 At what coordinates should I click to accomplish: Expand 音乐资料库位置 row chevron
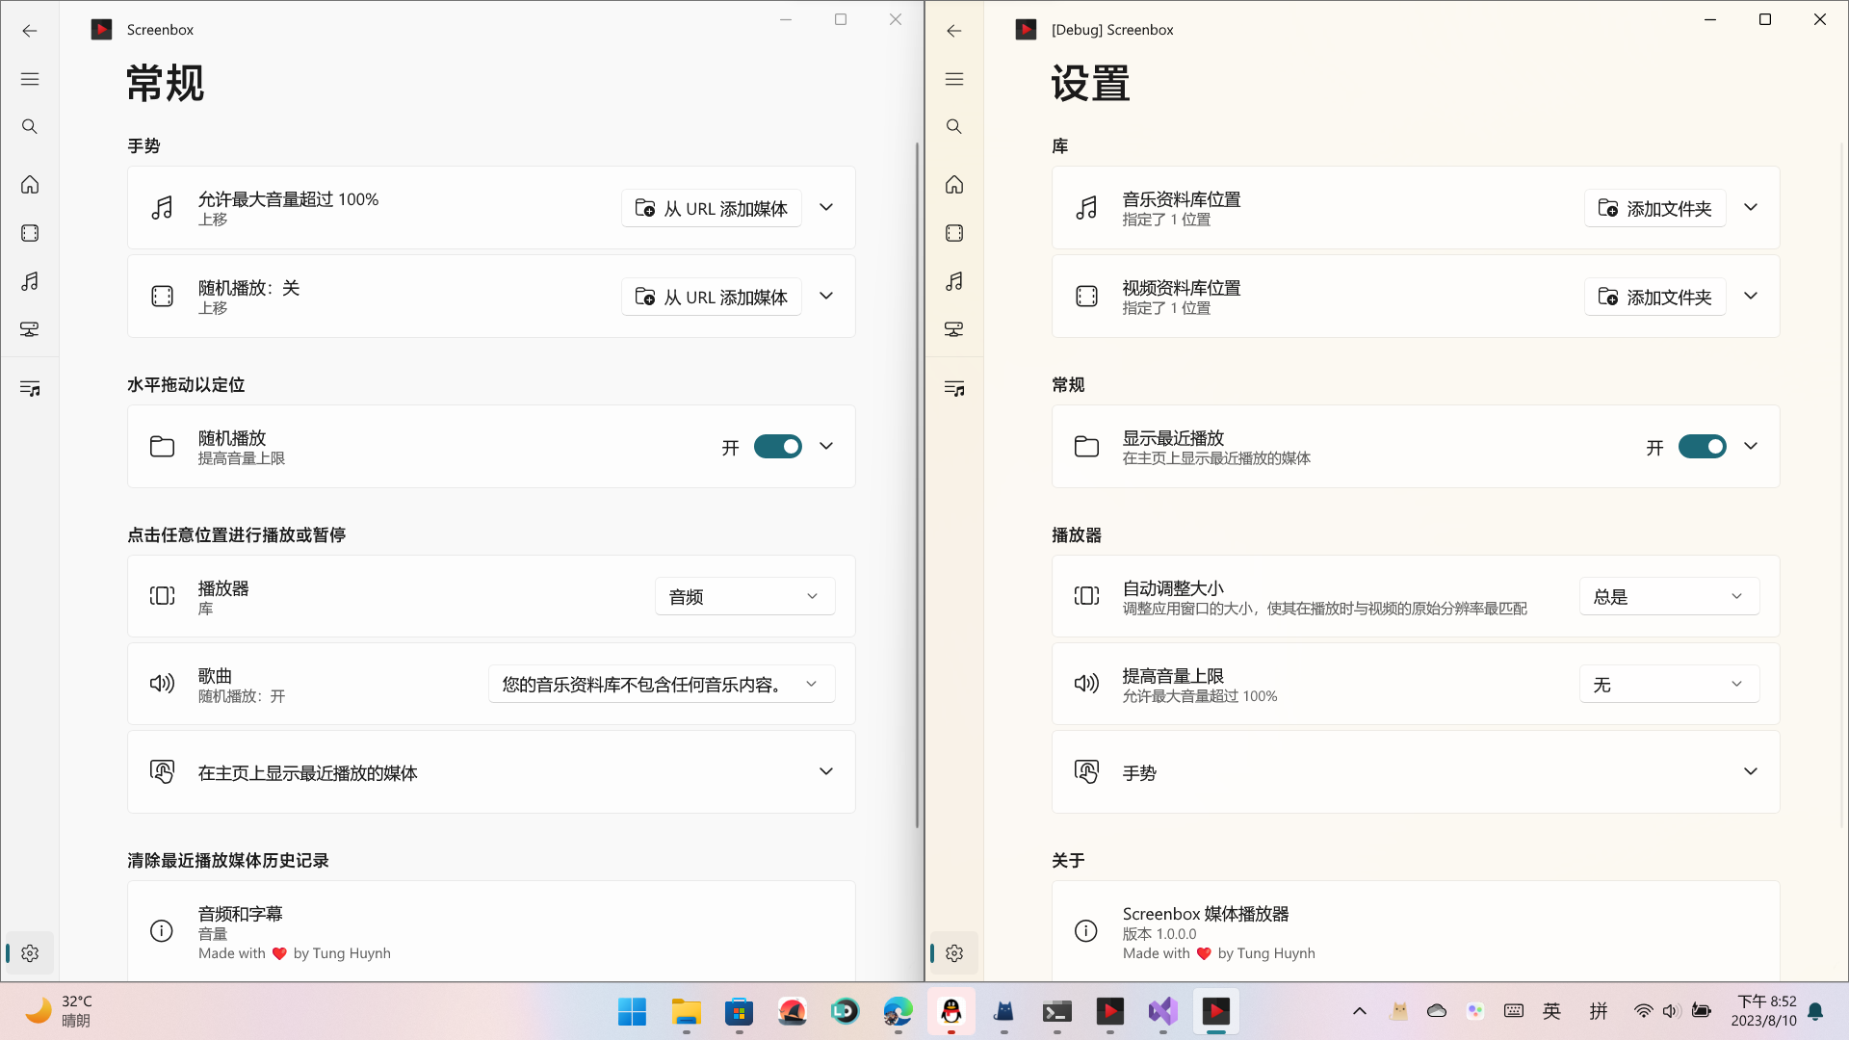(1751, 207)
